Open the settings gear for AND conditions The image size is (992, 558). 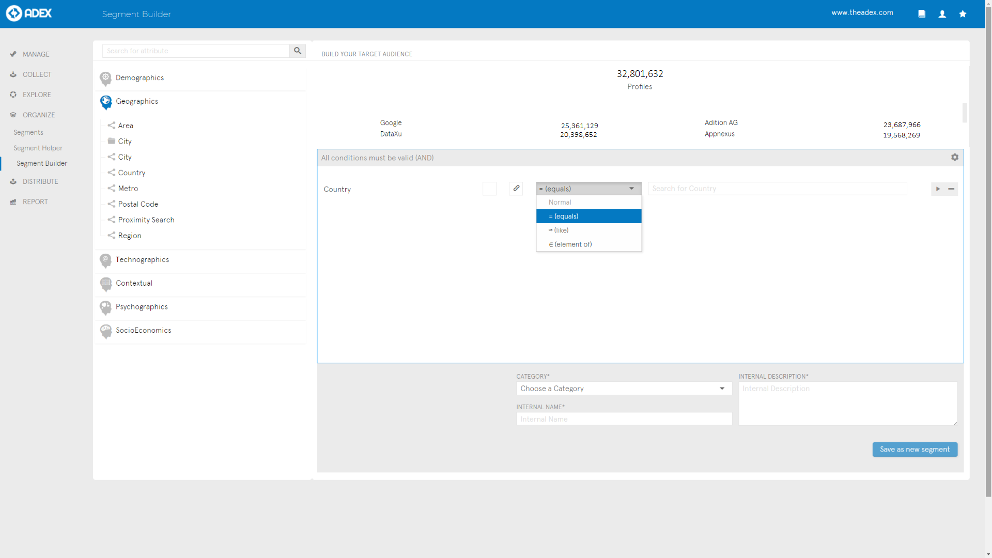(955, 158)
